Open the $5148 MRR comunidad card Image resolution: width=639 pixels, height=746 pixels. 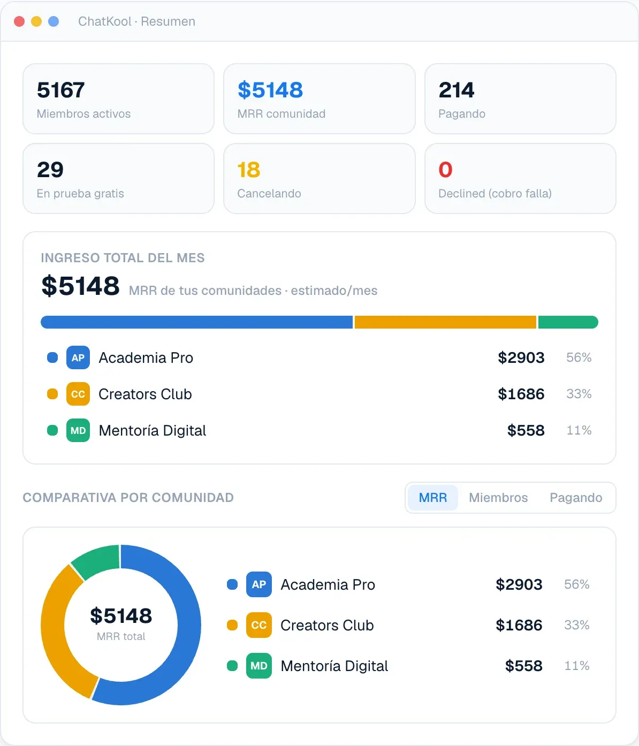tap(319, 99)
